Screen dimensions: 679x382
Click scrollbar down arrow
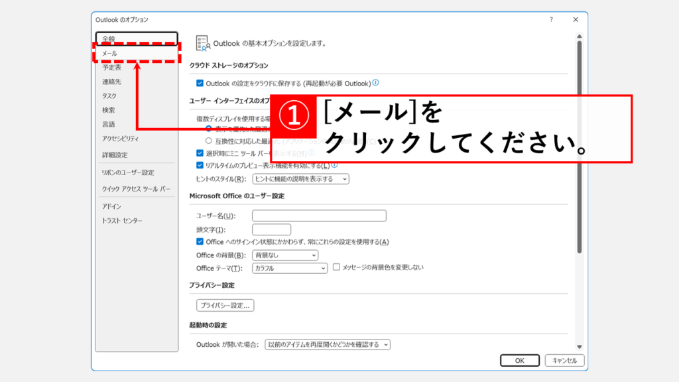[580, 347]
